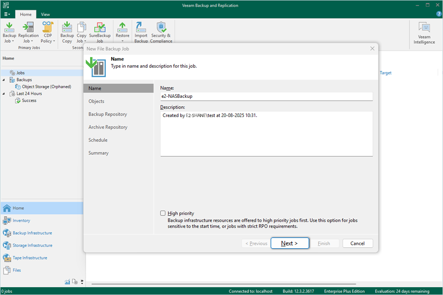443x295 pixels.
Task: Open the Copy Job ribbon dropdown
Action: [x=81, y=32]
